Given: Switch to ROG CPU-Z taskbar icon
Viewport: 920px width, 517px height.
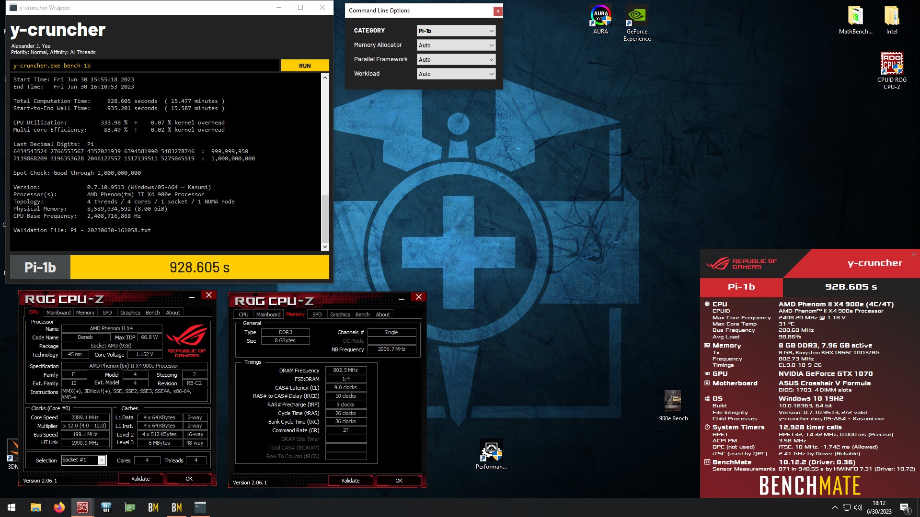Looking at the screenshot, I should click(82, 507).
